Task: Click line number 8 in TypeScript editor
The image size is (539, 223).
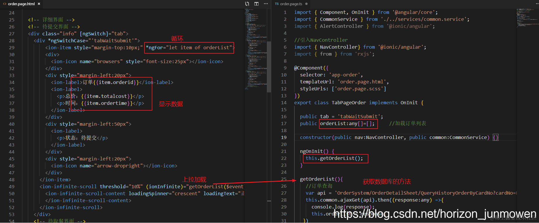Action: click(x=285, y=61)
